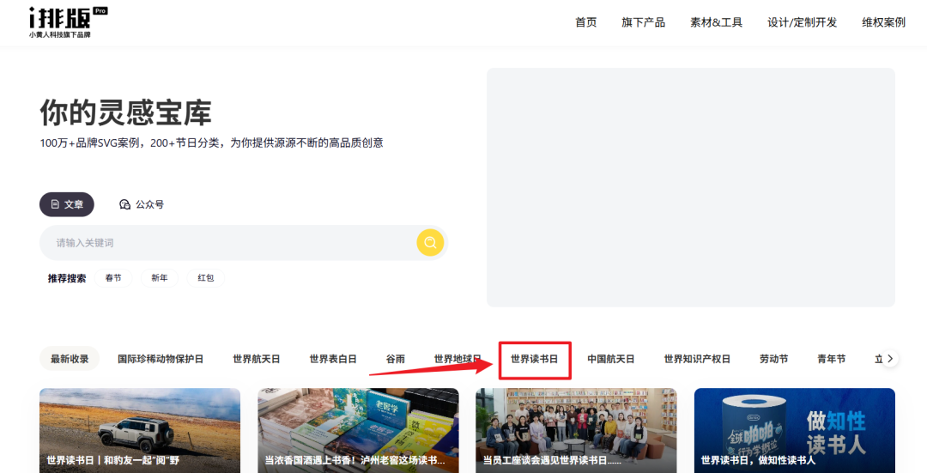The width and height of the screenshot is (927, 473).
Task: Select recommended search tag 红包
Action: tap(206, 278)
